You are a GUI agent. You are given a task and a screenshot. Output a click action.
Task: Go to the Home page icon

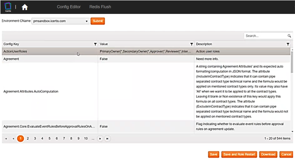[25, 7]
